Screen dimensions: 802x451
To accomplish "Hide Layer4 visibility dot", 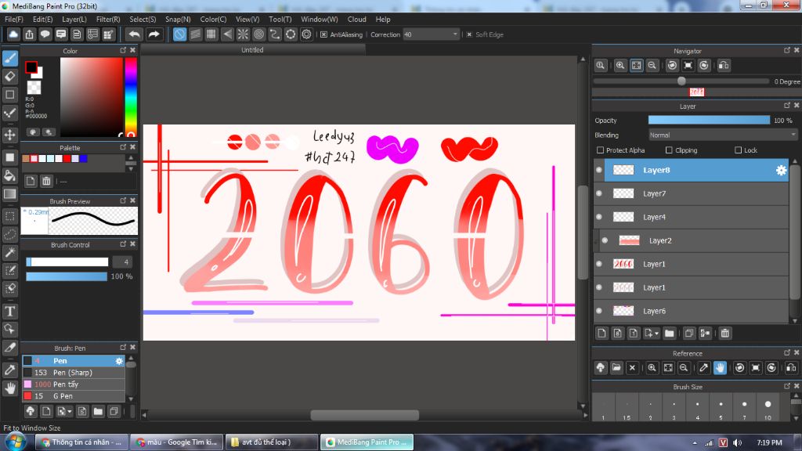I will pos(599,217).
